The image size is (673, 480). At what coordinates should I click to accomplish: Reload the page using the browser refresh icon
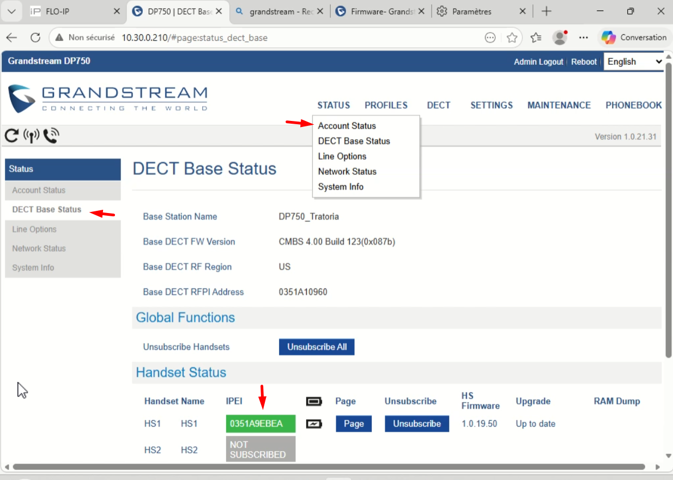[35, 38]
